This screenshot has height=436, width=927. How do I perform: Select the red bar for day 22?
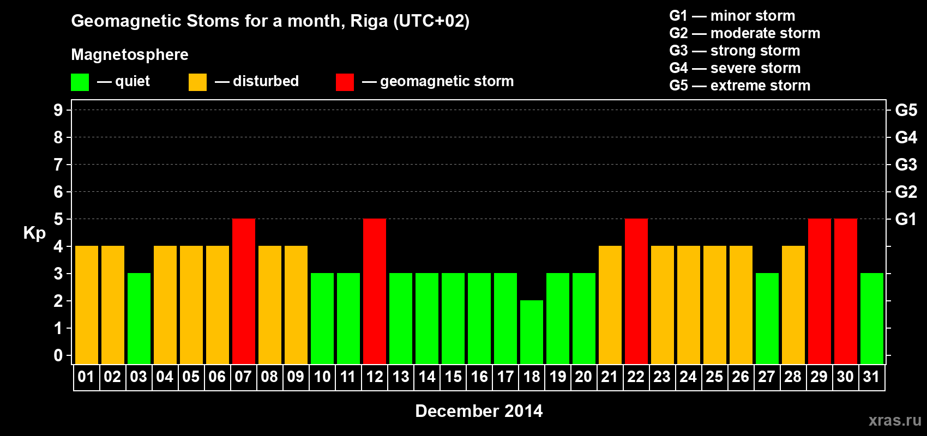pyautogui.click(x=636, y=291)
